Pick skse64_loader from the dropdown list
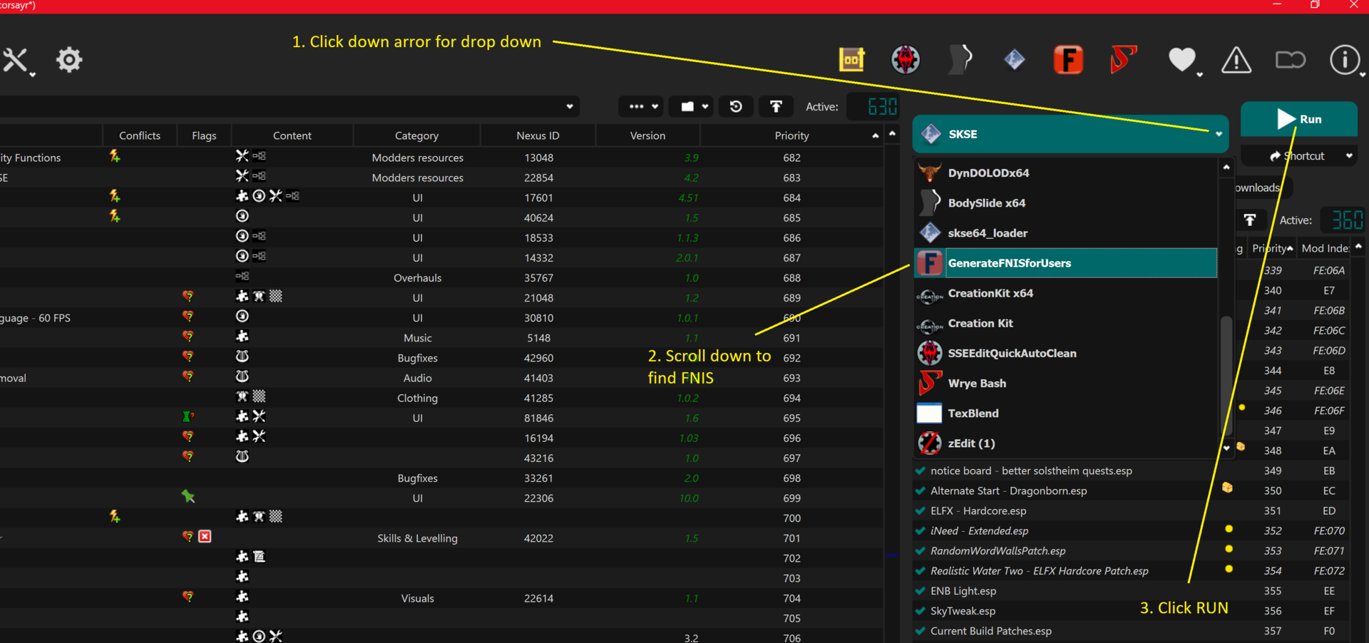Viewport: 1369px width, 643px height. 1066,232
